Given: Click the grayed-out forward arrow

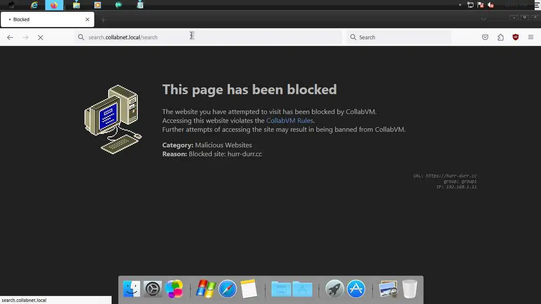Looking at the screenshot, I should [25, 37].
